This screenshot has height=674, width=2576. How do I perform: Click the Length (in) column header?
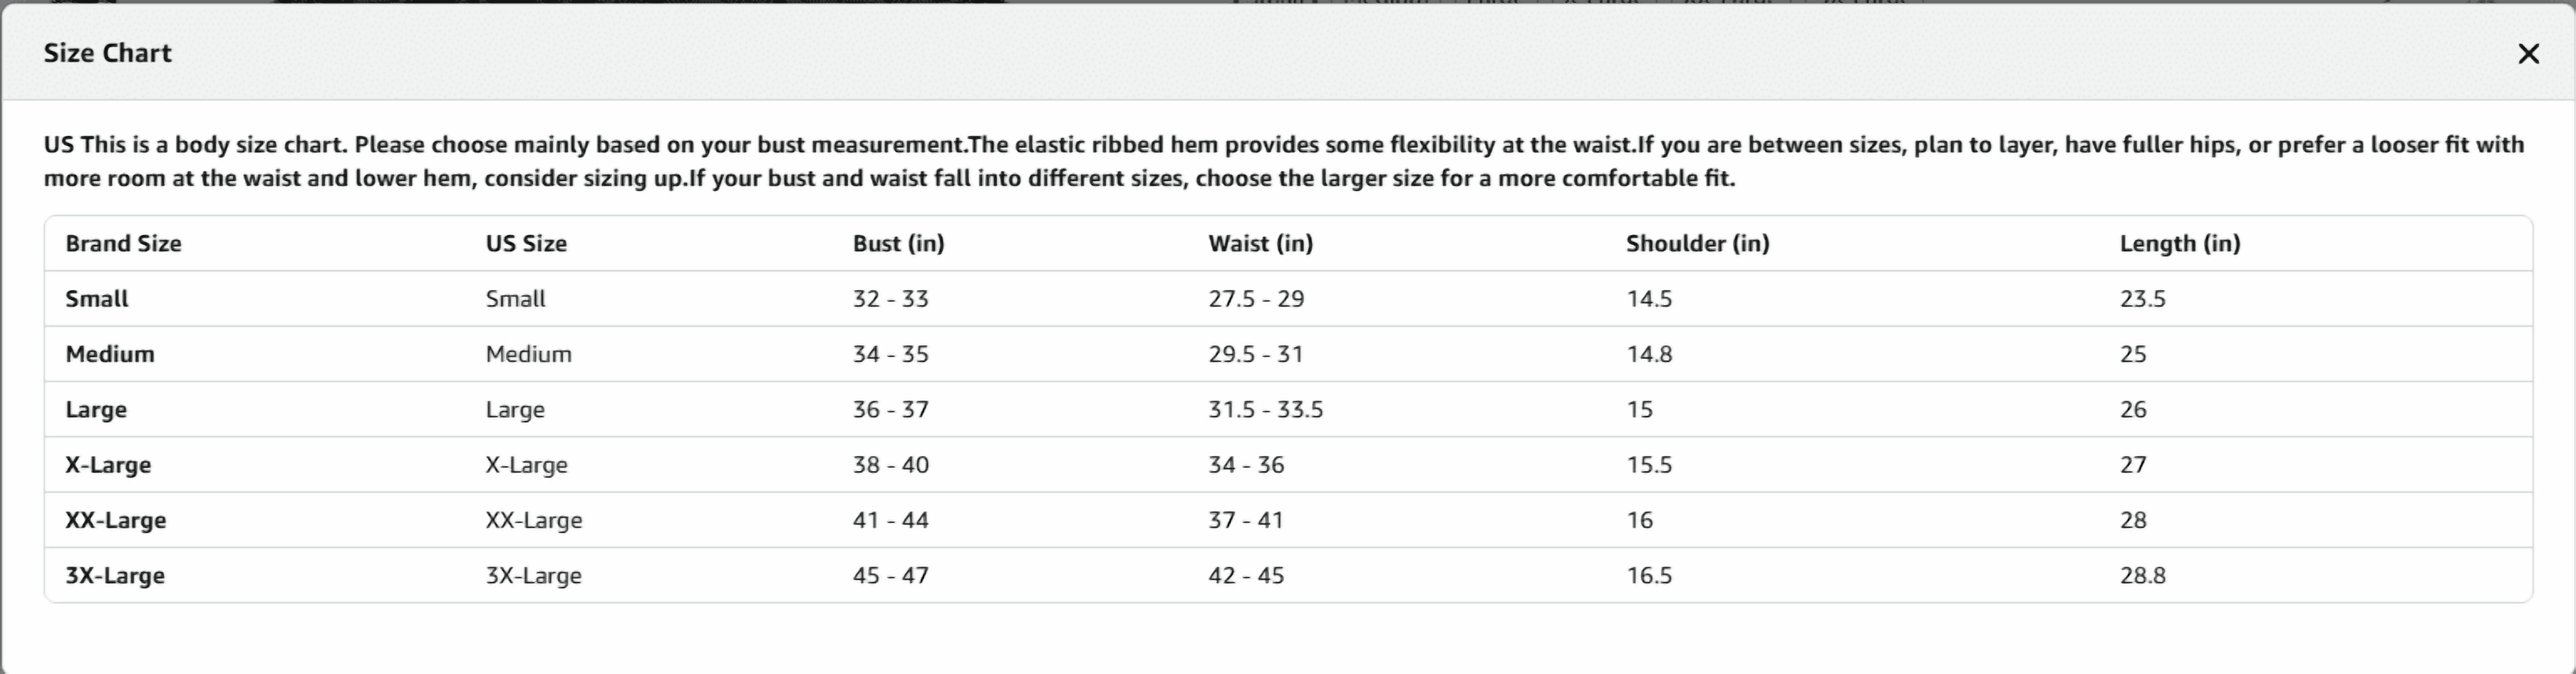coord(2179,243)
